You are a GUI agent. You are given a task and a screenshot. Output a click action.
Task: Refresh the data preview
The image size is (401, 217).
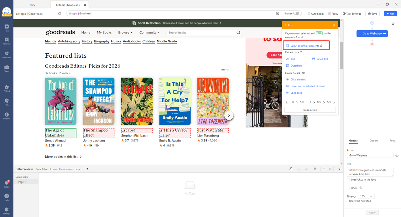[x=87, y=169]
